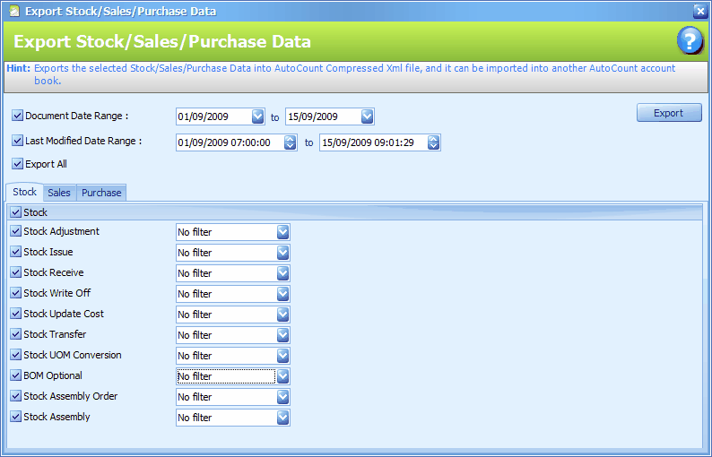This screenshot has width=712, height=457.
Task: Uncheck Stock Update Cost checkbox
Action: [15, 314]
